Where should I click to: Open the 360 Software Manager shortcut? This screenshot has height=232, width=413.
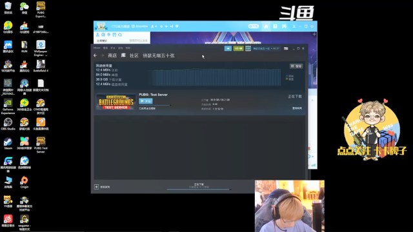point(25,143)
